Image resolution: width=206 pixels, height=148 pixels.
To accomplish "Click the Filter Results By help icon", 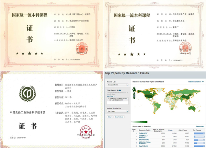I will tap(120, 90).
